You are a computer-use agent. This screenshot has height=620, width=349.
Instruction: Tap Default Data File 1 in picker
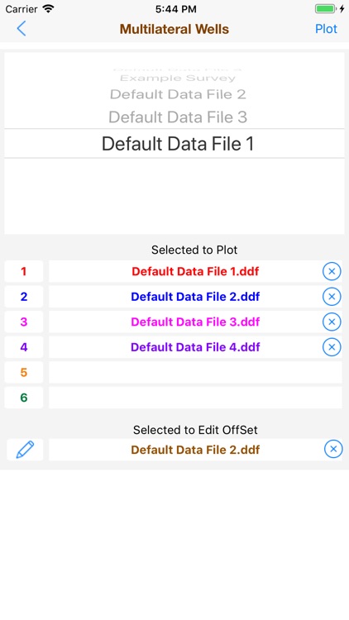pyautogui.click(x=178, y=144)
